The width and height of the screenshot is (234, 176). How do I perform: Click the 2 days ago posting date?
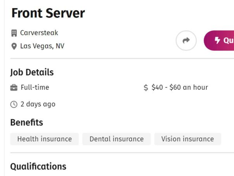(38, 104)
